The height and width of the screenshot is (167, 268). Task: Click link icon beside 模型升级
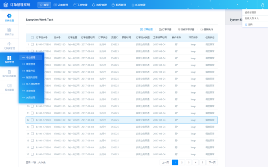[24, 71]
